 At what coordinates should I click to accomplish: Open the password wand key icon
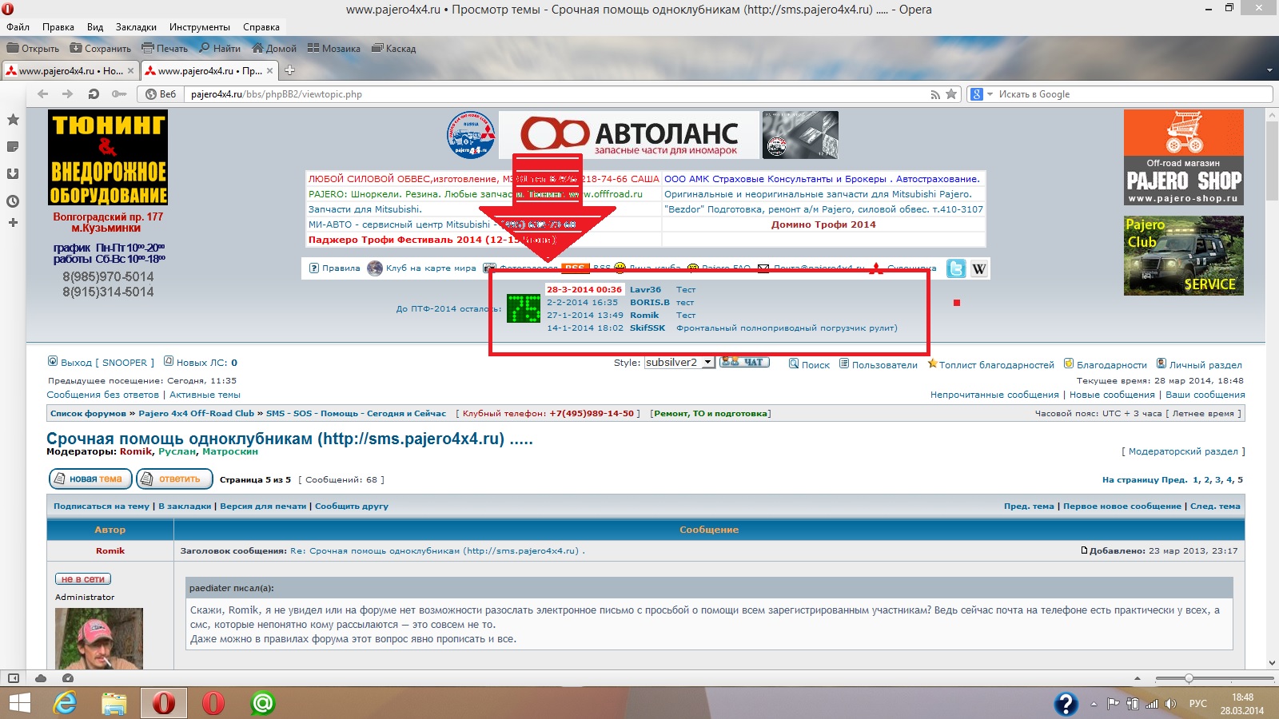pyautogui.click(x=119, y=94)
